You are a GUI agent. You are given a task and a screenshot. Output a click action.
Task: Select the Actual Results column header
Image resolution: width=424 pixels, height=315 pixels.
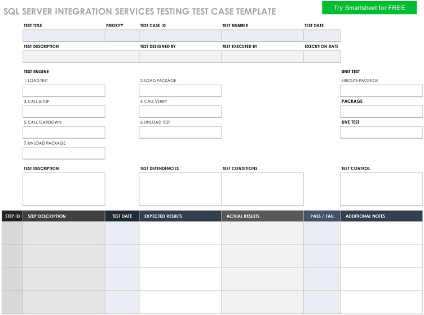(262, 216)
